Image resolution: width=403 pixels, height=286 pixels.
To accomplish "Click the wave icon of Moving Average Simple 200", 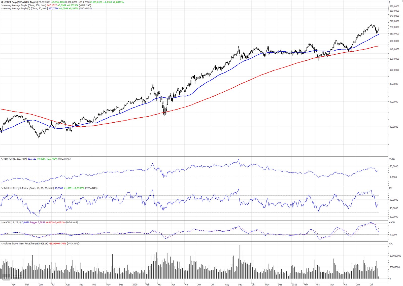I will click(x=2, y=5).
